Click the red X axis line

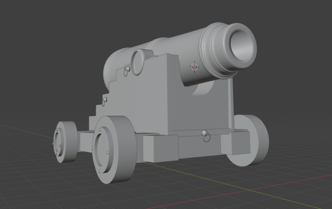point(282,184)
